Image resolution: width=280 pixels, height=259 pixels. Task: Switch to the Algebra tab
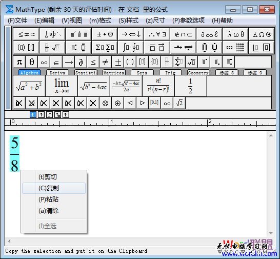point(29,72)
